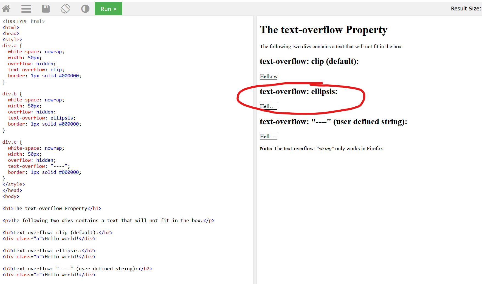Click the clipped 'Hello w' box
Viewport: 482px width, 284px height.
coord(268,76)
